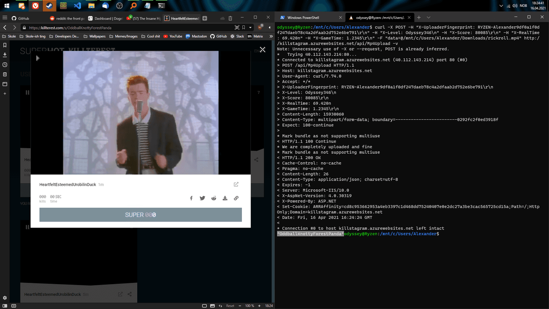Open Downloads panel in Vivaldi sidebar

click(5, 55)
